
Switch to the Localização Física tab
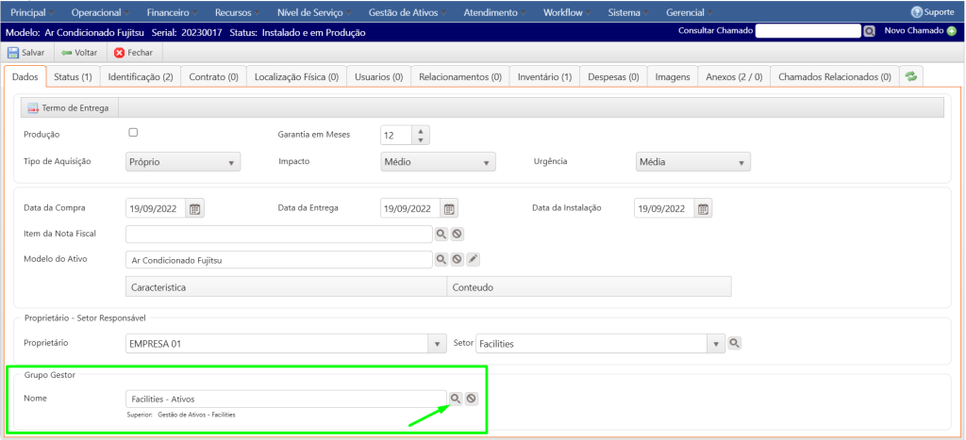[x=296, y=76]
